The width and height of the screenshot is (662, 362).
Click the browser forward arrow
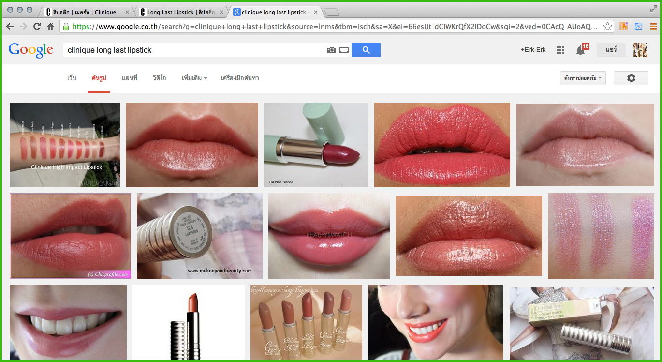click(x=23, y=27)
